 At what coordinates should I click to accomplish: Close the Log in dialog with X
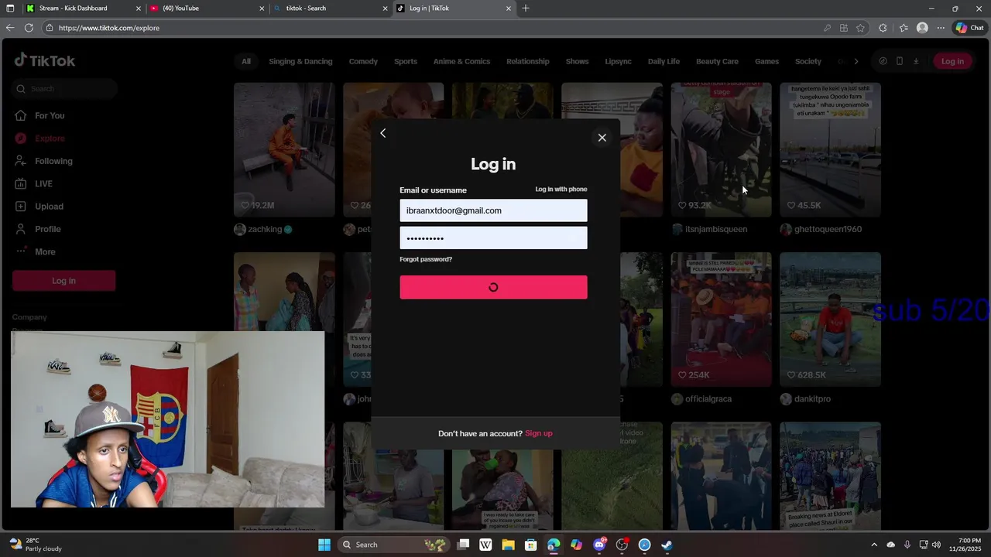pyautogui.click(x=602, y=138)
